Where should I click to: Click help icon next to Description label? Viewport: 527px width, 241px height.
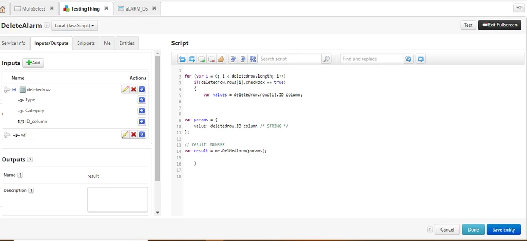click(x=31, y=190)
